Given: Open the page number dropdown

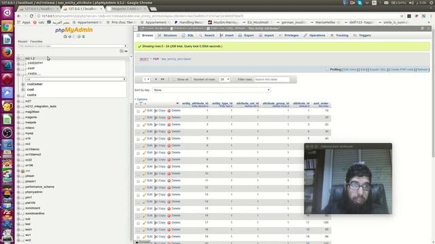Looking at the screenshot, I should (x=147, y=79).
